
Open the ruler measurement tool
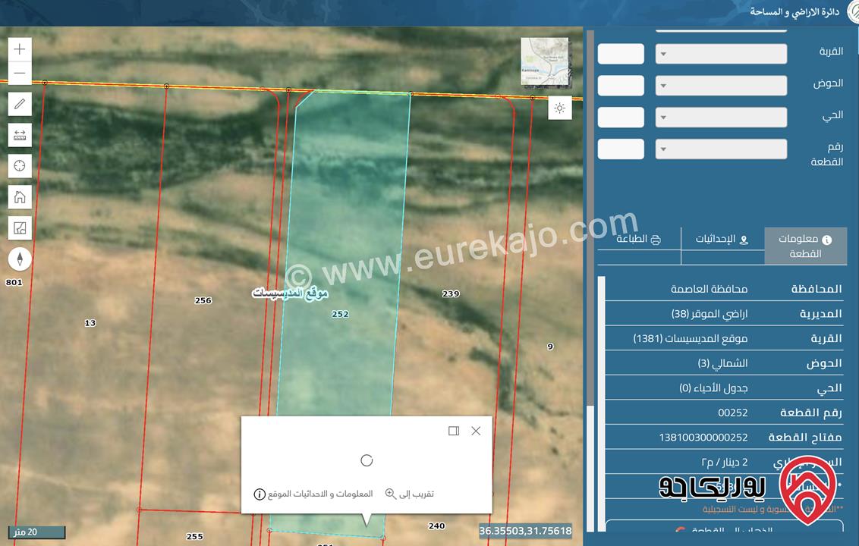pos(20,135)
